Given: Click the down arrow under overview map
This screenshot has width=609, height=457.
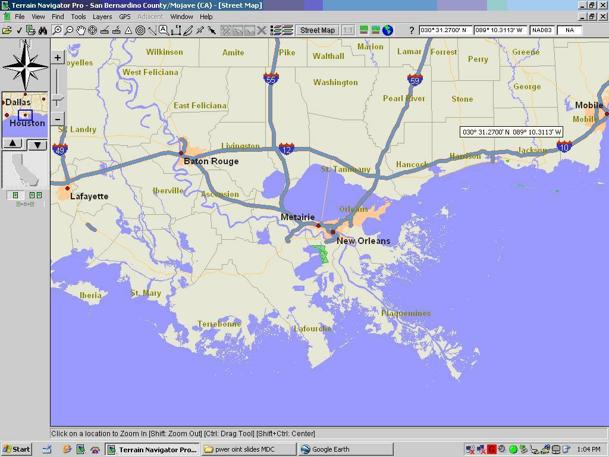Looking at the screenshot, I should pos(37,145).
